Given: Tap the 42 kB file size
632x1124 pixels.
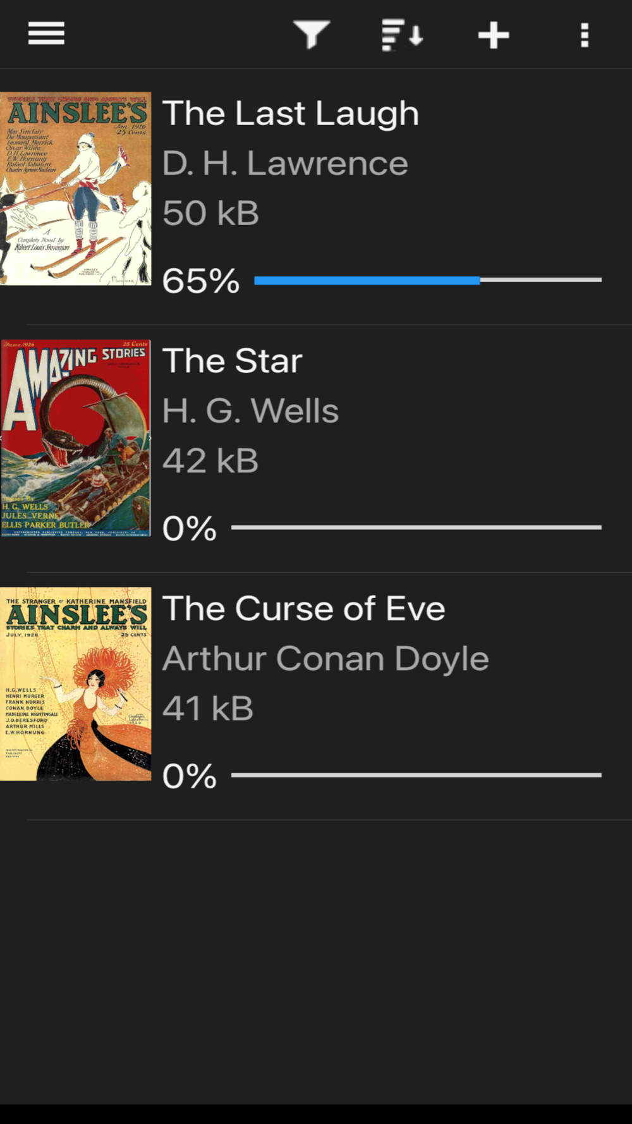Looking at the screenshot, I should [210, 461].
